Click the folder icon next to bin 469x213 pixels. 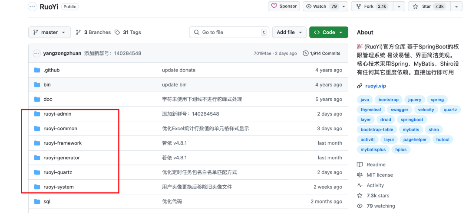(x=37, y=85)
